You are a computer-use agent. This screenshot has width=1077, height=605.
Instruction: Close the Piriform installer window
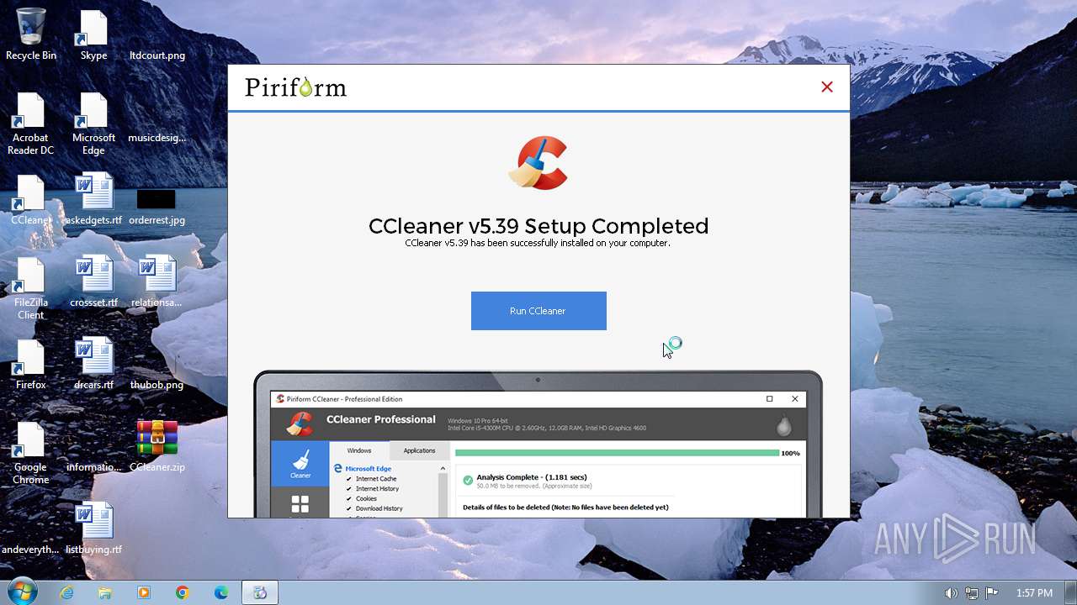pos(827,87)
